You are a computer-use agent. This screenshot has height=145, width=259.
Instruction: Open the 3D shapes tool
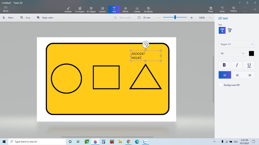click(x=91, y=10)
